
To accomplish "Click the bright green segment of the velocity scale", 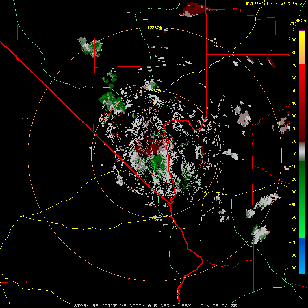I will click(x=302, y=226).
